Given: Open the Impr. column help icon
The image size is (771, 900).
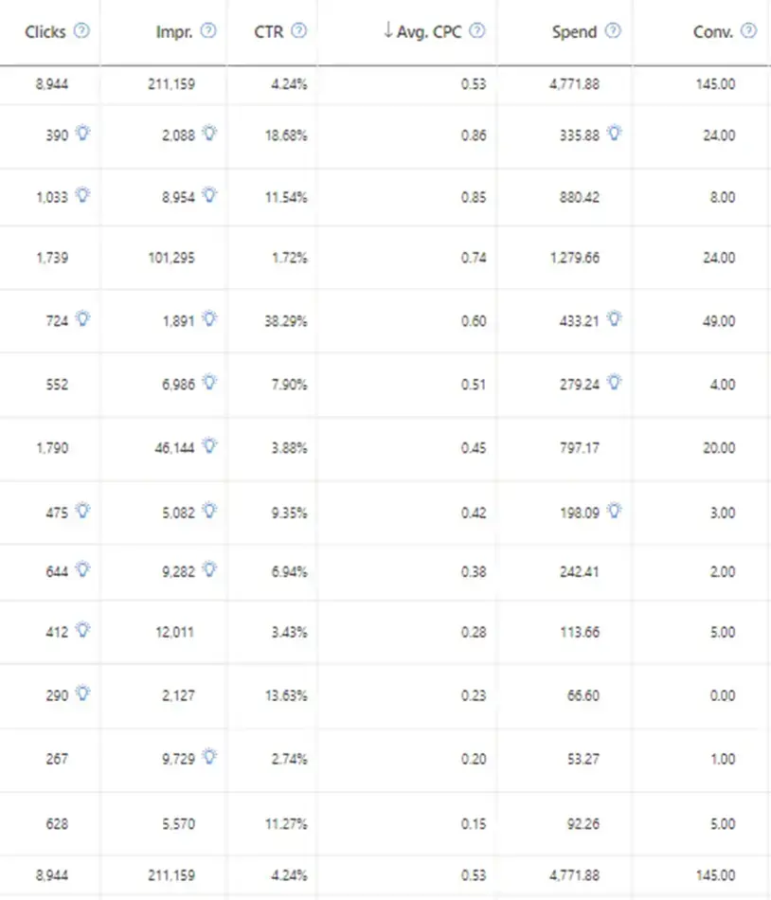Looking at the screenshot, I should (x=209, y=31).
